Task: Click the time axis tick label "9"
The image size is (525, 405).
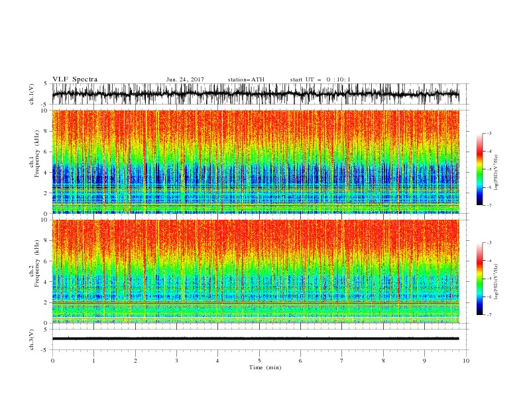Action: pos(424,361)
